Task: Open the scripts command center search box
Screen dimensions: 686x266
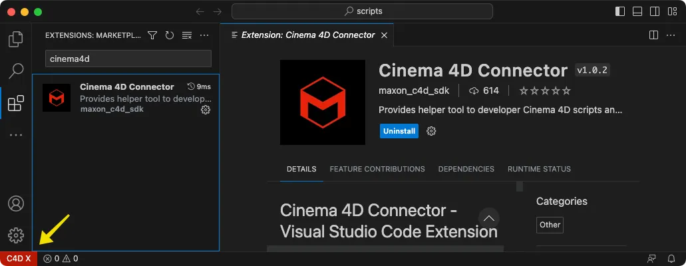Action: click(x=362, y=11)
